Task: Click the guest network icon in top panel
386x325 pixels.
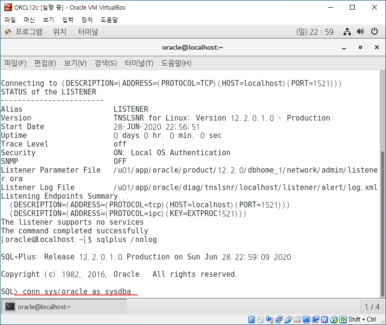Action: pos(347,31)
